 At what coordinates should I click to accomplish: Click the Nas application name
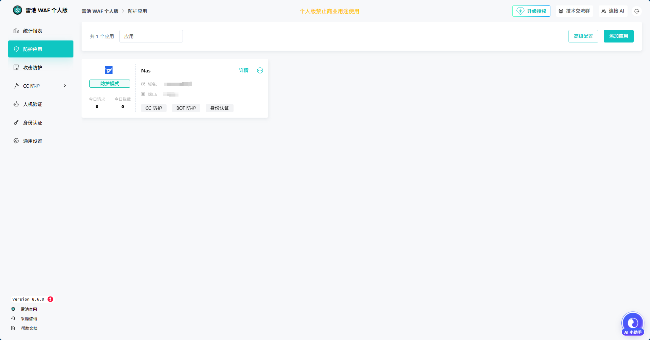(x=146, y=71)
